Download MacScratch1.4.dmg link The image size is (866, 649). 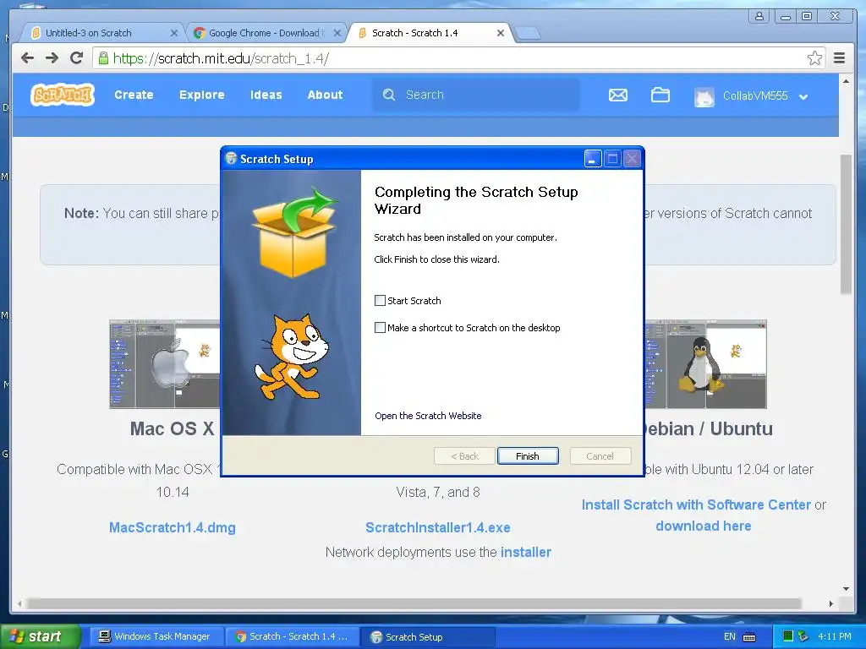coord(173,527)
